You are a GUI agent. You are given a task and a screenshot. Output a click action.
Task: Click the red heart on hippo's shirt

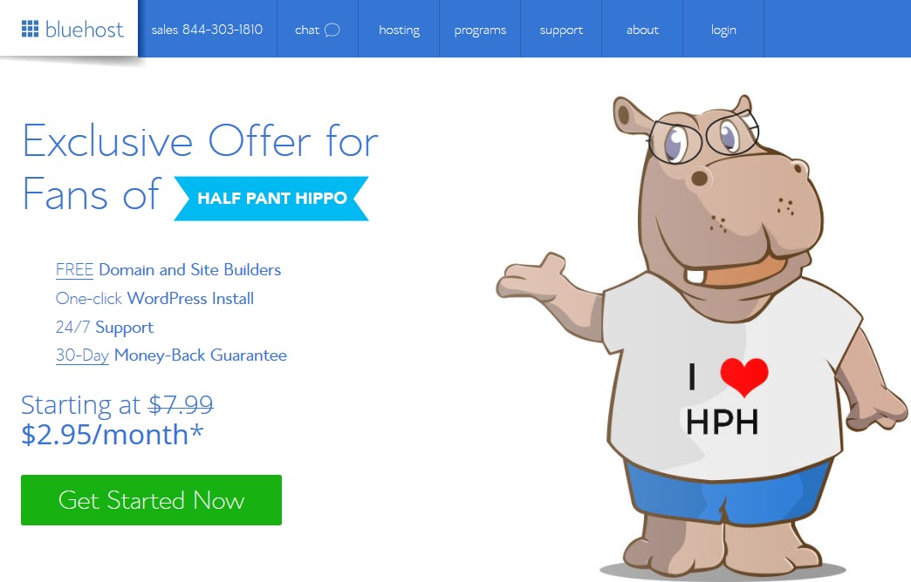pyautogui.click(x=744, y=377)
